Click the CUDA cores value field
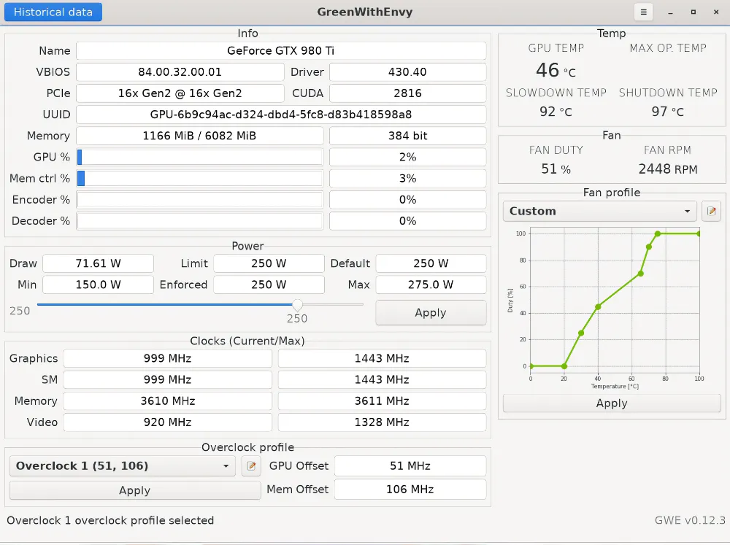This screenshot has height=545, width=730. pyautogui.click(x=407, y=93)
